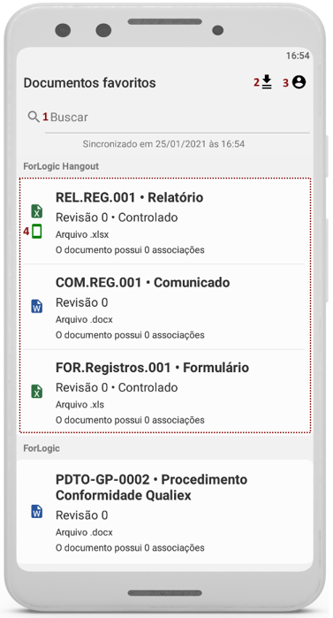Tap the 16:54 clock in status bar

[298, 56]
